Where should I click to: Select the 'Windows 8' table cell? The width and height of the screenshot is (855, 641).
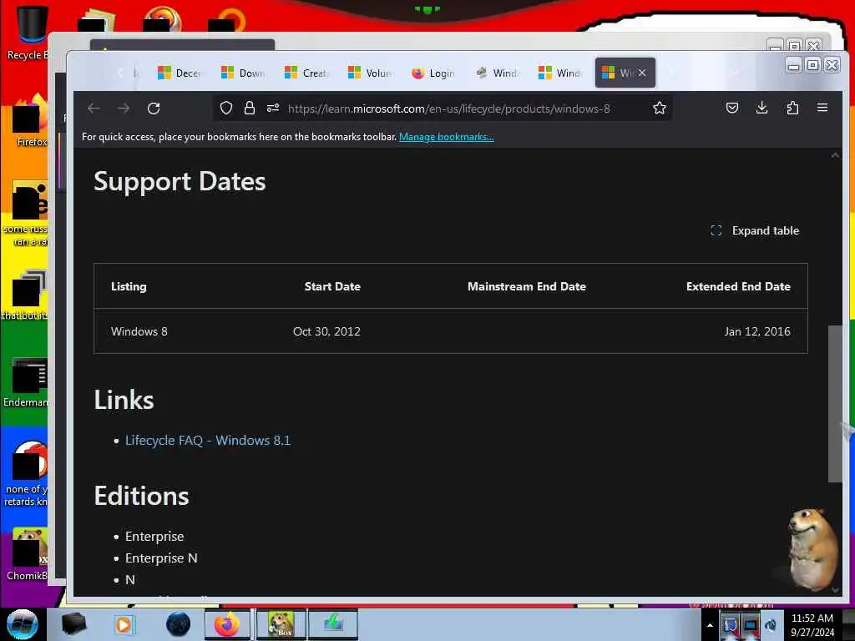point(139,331)
